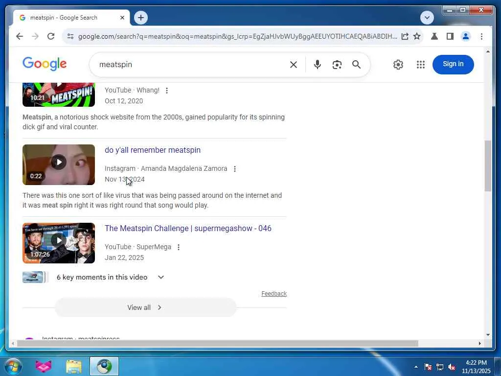501x376 pixels.
Task: Click the 'Jan 22, 2025' date text
Action: tap(124, 258)
